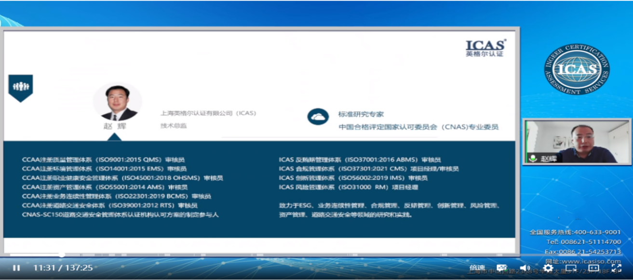This screenshot has height=280, width=633.
Task: Click the text 上海英格尔认证有限公司（ICAS）
Action: 208,113
